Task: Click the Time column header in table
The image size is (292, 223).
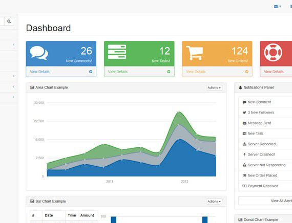Action: point(72,215)
